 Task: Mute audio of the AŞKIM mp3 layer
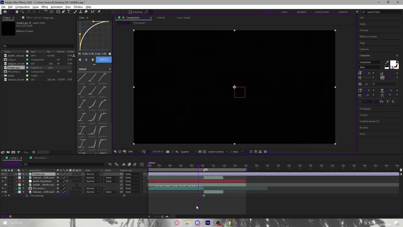[6, 185]
